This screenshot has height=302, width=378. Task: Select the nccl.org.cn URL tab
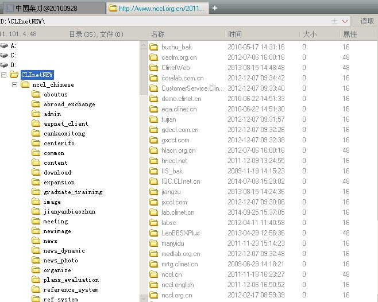point(157,8)
